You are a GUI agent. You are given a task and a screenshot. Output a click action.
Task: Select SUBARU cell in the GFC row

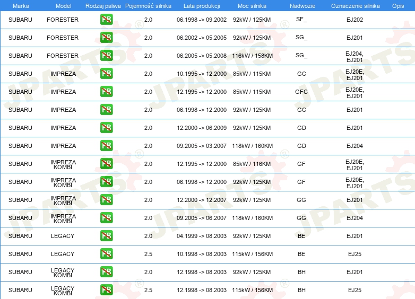click(20, 92)
